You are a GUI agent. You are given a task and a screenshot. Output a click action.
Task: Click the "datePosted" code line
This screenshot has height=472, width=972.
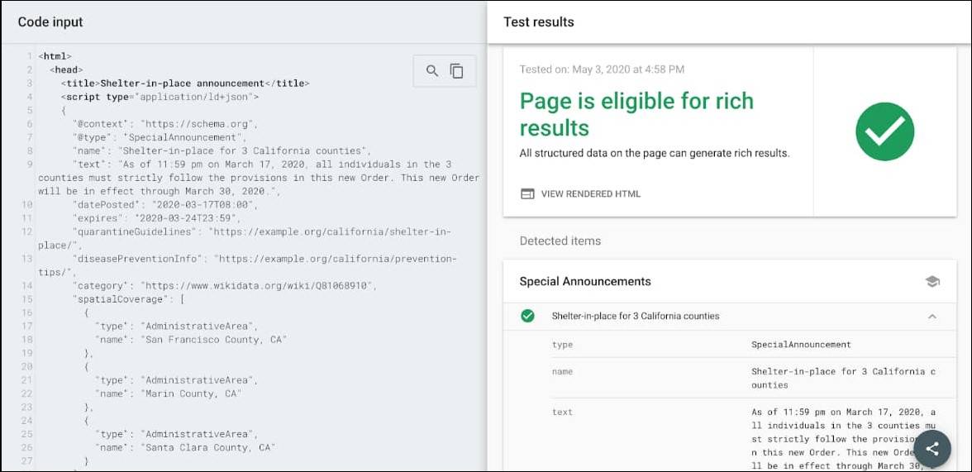point(165,205)
